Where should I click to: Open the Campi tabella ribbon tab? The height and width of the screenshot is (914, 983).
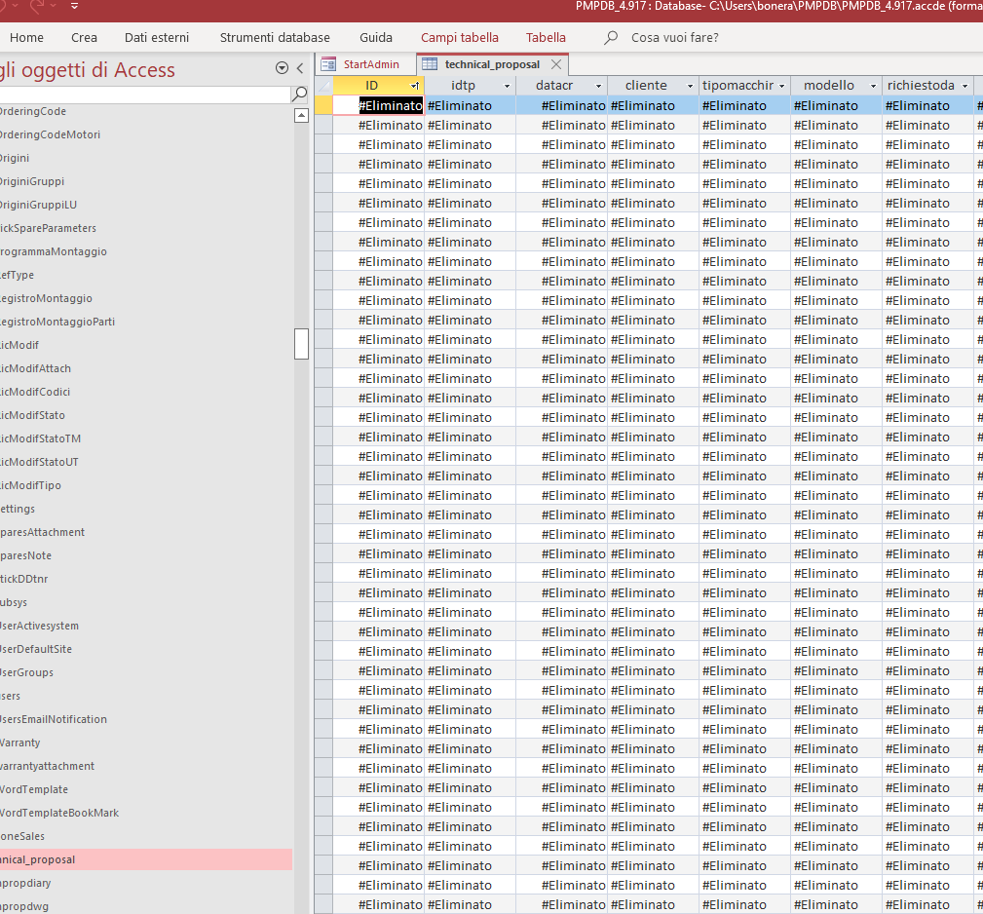(x=460, y=38)
